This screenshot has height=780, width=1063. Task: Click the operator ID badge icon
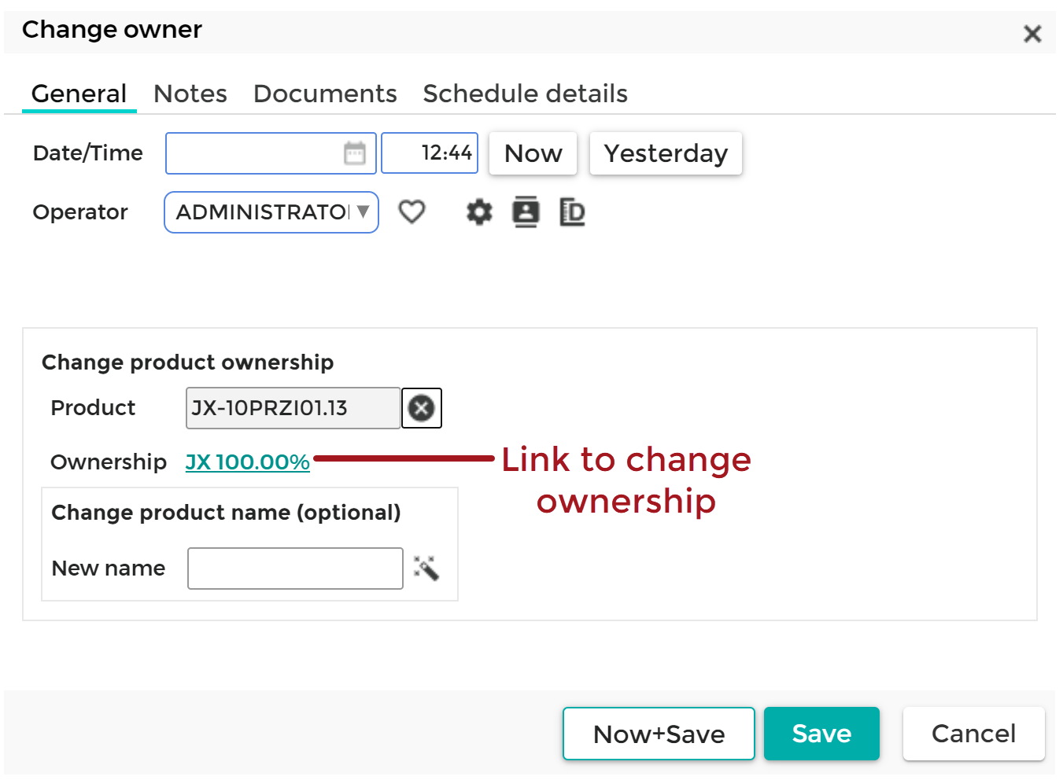pos(526,212)
